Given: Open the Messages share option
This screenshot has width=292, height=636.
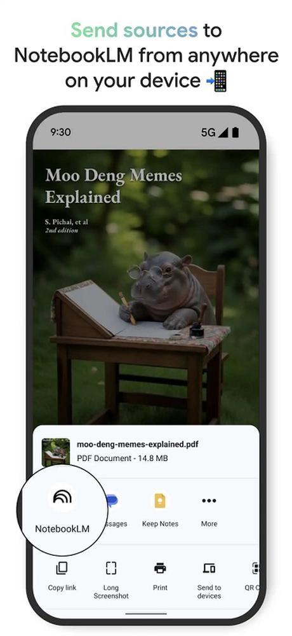Looking at the screenshot, I should click(111, 501).
